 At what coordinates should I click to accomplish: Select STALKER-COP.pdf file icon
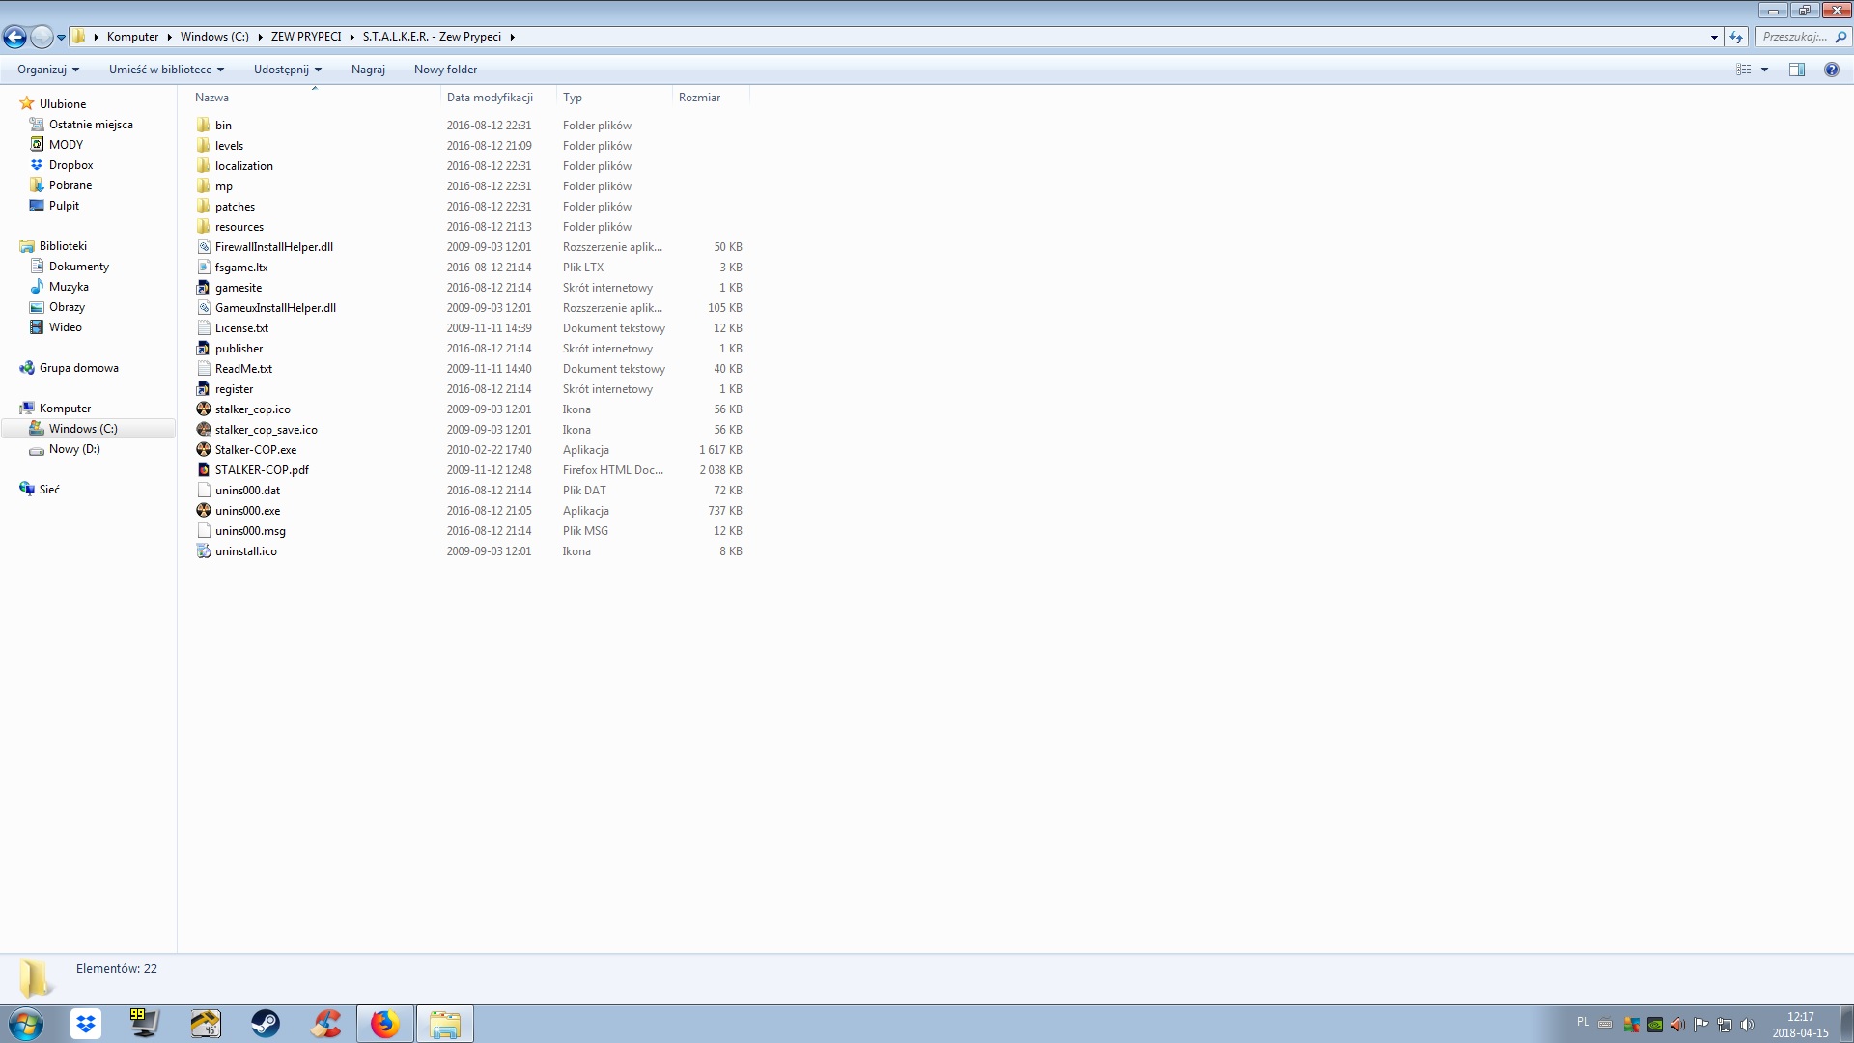click(x=203, y=470)
